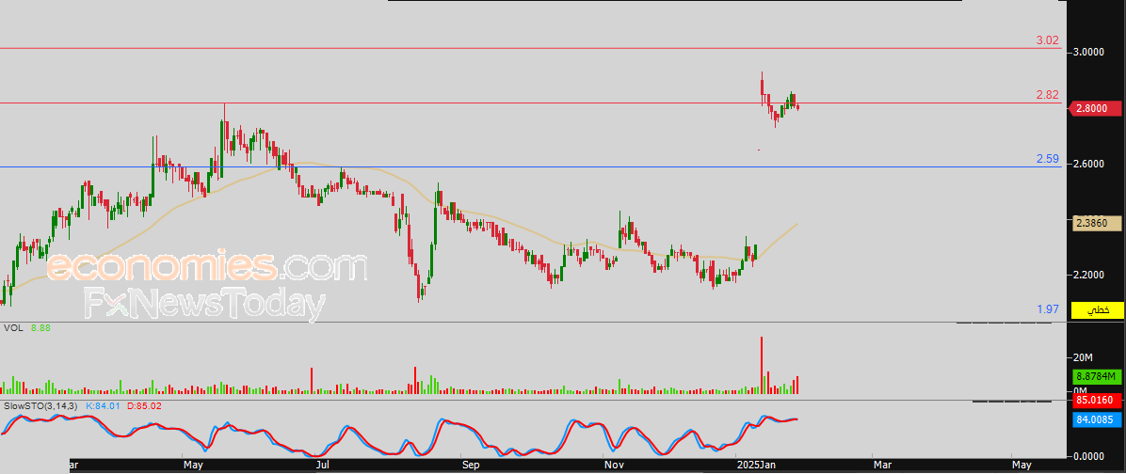Click the green 8.88 volume value

point(40,327)
